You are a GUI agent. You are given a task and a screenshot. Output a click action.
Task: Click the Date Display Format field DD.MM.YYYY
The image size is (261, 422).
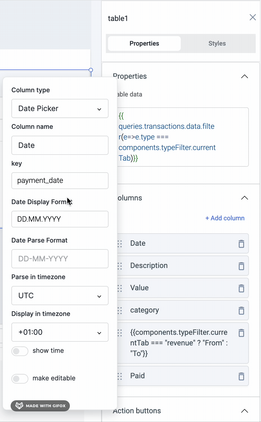60,219
